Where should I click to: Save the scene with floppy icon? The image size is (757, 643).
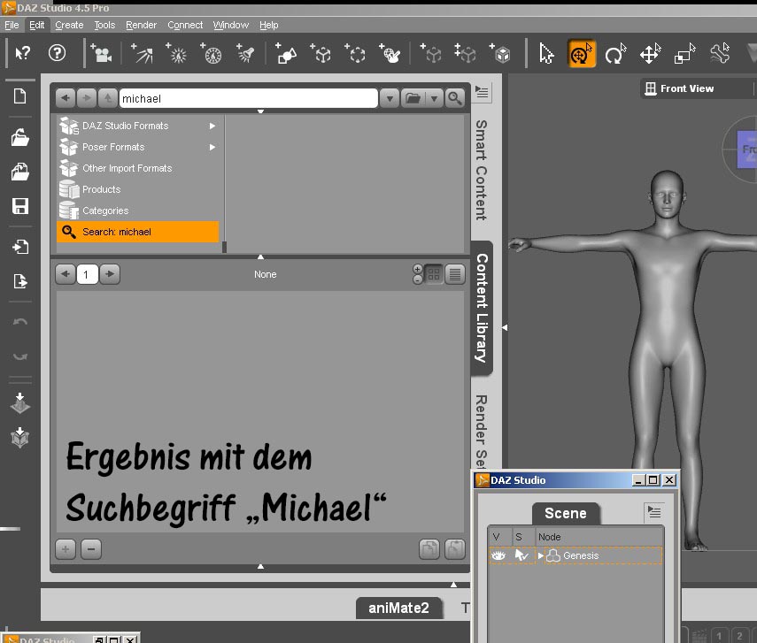click(19, 206)
